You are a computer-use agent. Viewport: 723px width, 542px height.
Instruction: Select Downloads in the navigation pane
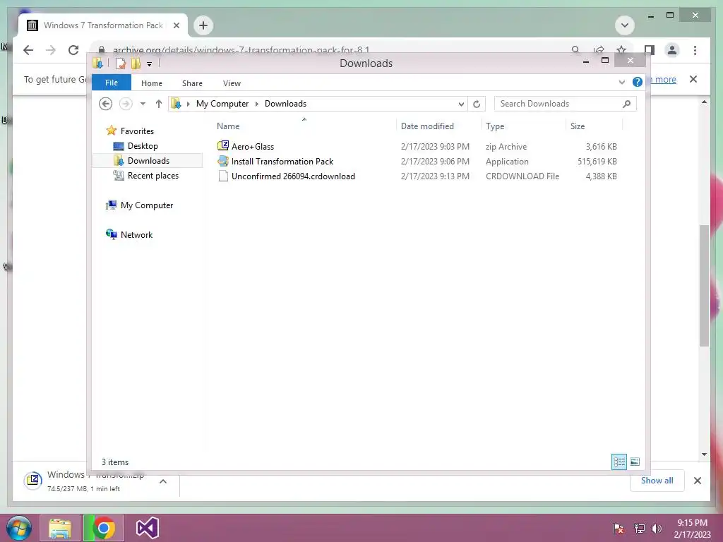[x=148, y=161]
